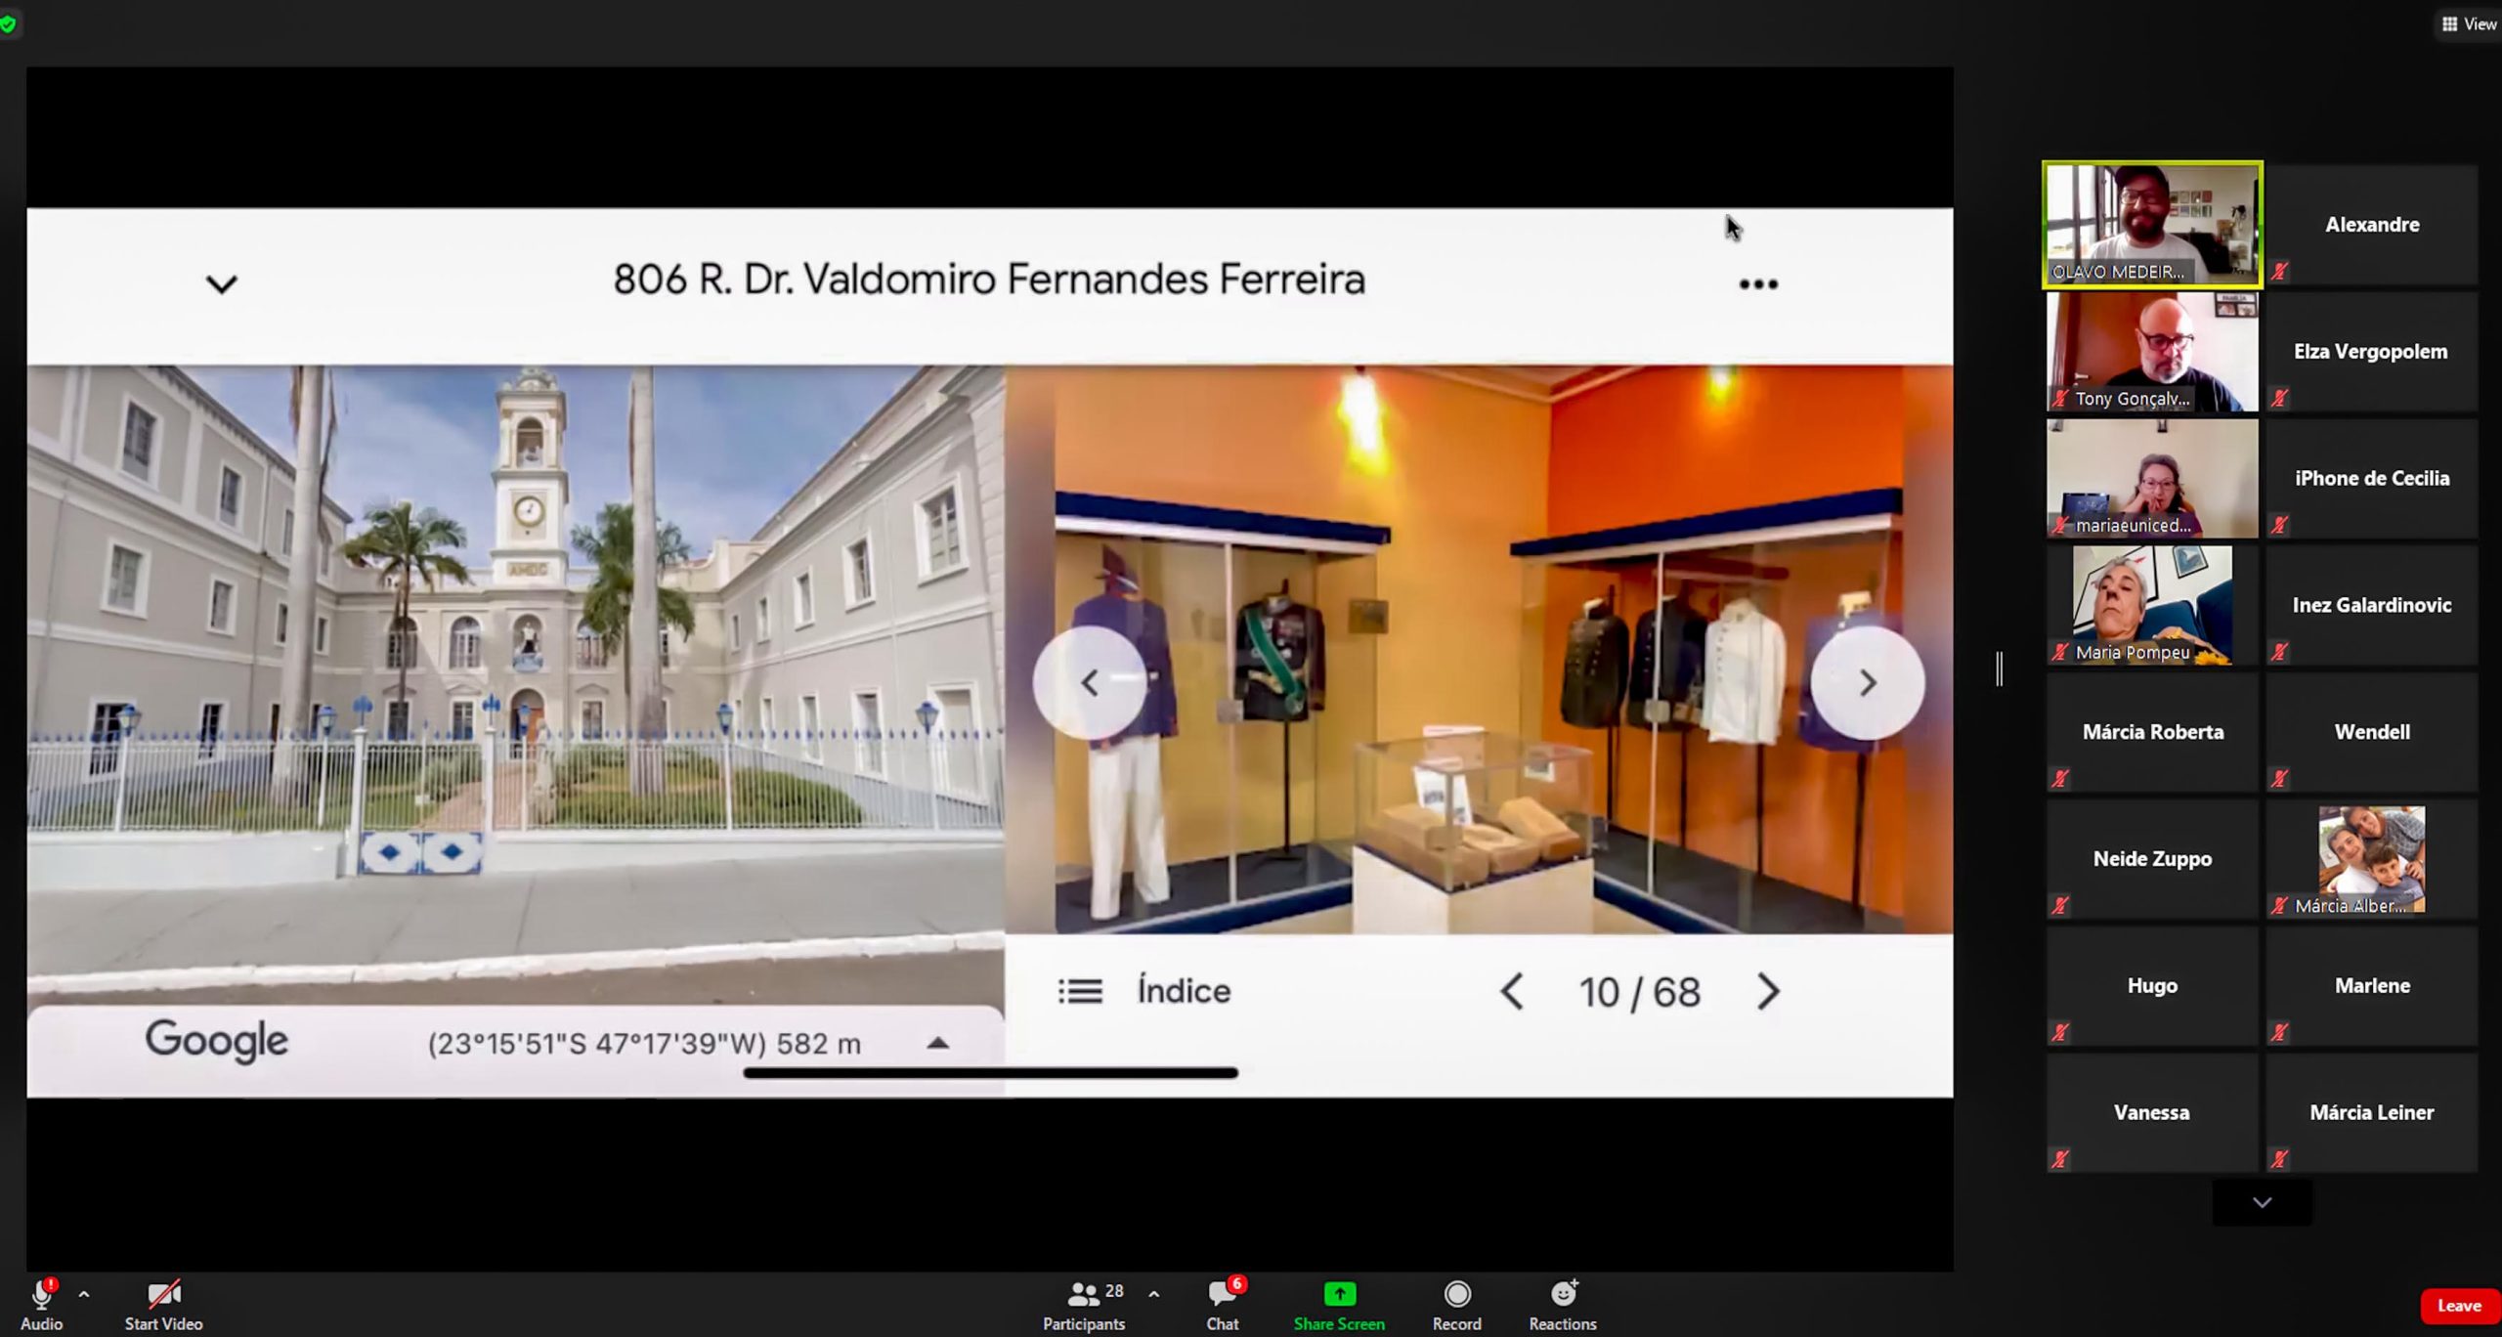The width and height of the screenshot is (2502, 1337).
Task: Advance page with 10/68 right arrow
Action: (x=1768, y=992)
